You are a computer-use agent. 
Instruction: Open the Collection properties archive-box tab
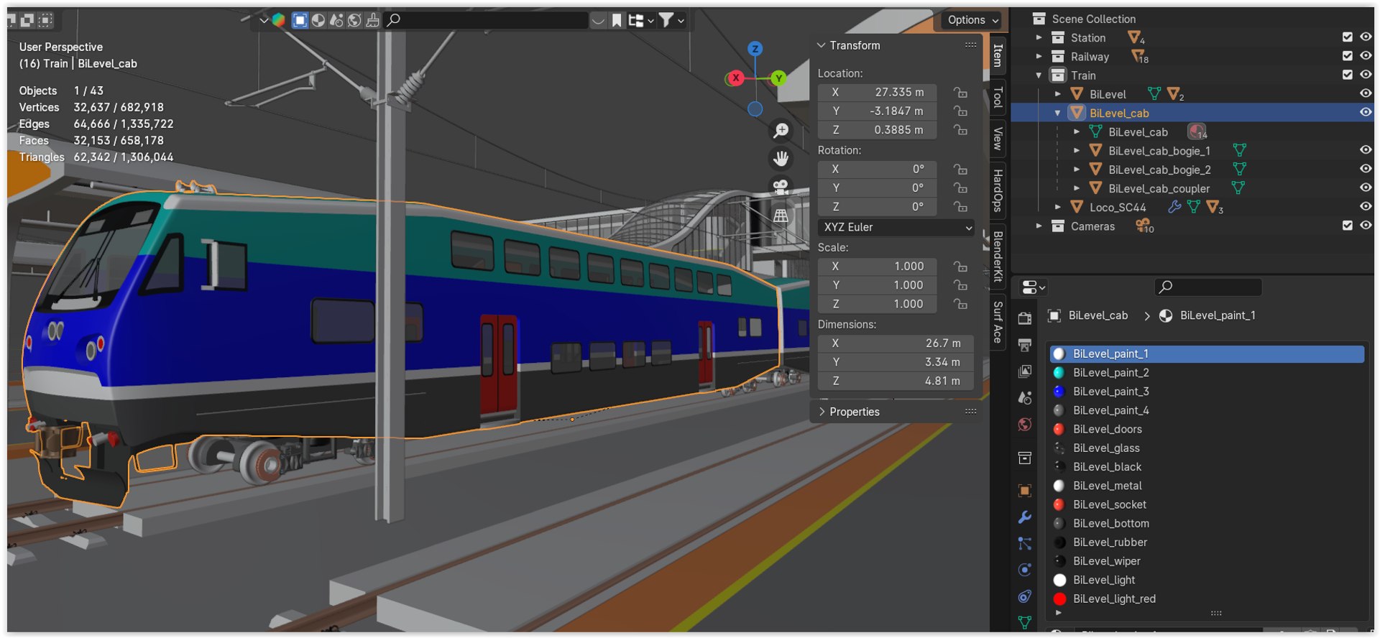click(x=1025, y=458)
